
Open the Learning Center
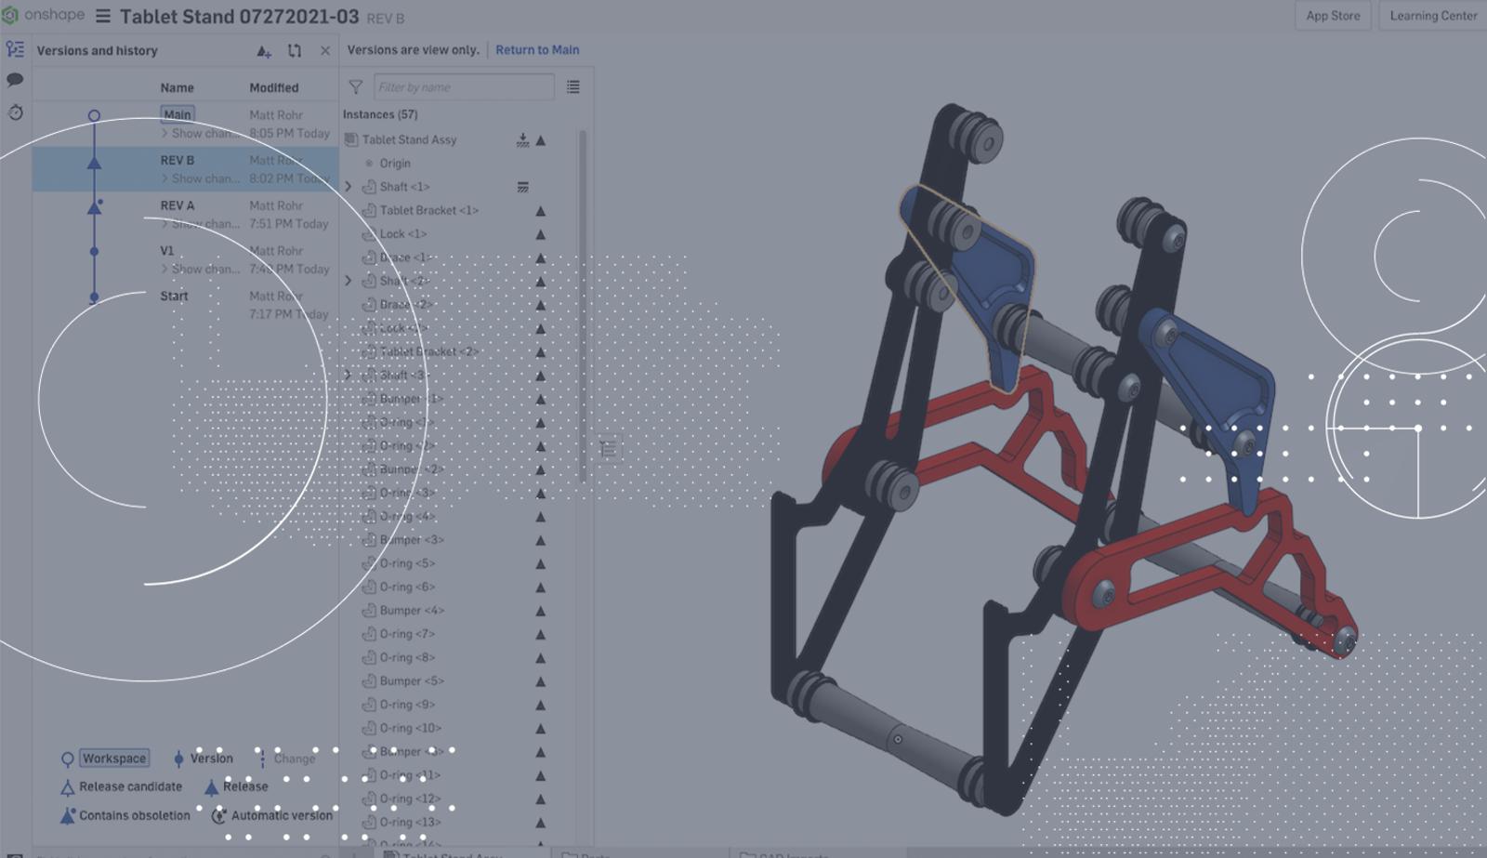1433,16
